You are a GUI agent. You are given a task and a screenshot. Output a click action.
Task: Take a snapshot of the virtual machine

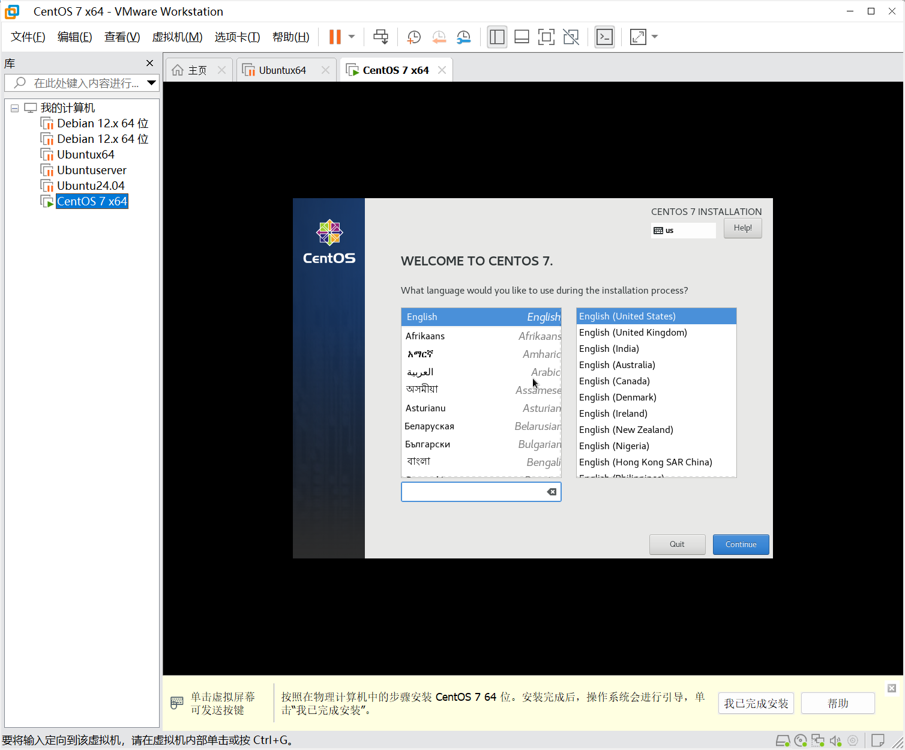413,37
